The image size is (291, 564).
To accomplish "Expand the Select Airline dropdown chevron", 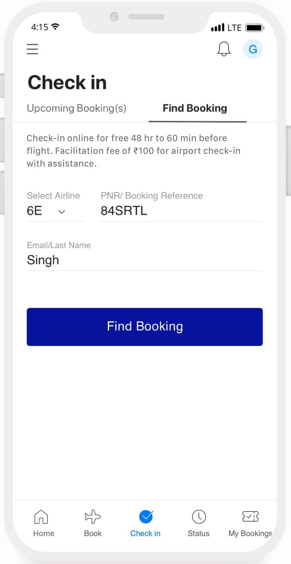I will tap(62, 212).
